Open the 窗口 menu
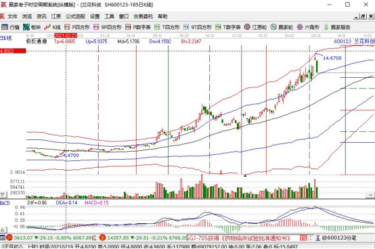This screenshot has height=249, width=375. [124, 16]
